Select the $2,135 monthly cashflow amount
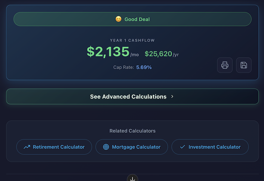The image size is (264, 181). pos(108,52)
